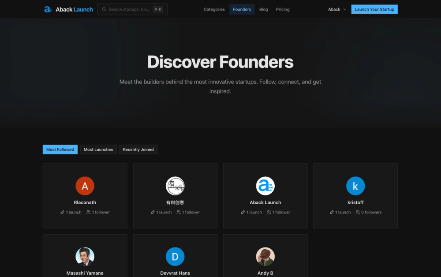441x277 pixels.
Task: Click rocket icon on Aback Launch card
Action: (x=243, y=212)
